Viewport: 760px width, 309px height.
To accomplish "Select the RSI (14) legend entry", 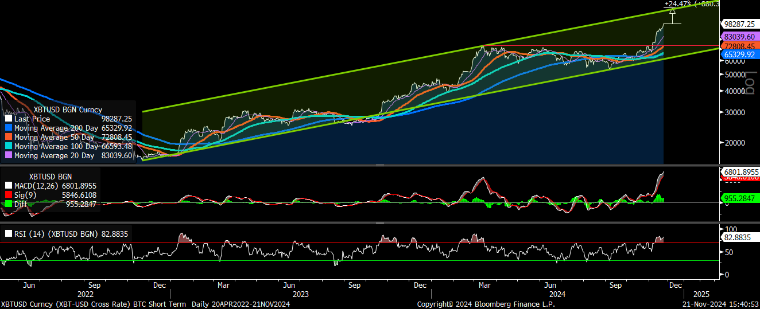I will click(x=67, y=233).
